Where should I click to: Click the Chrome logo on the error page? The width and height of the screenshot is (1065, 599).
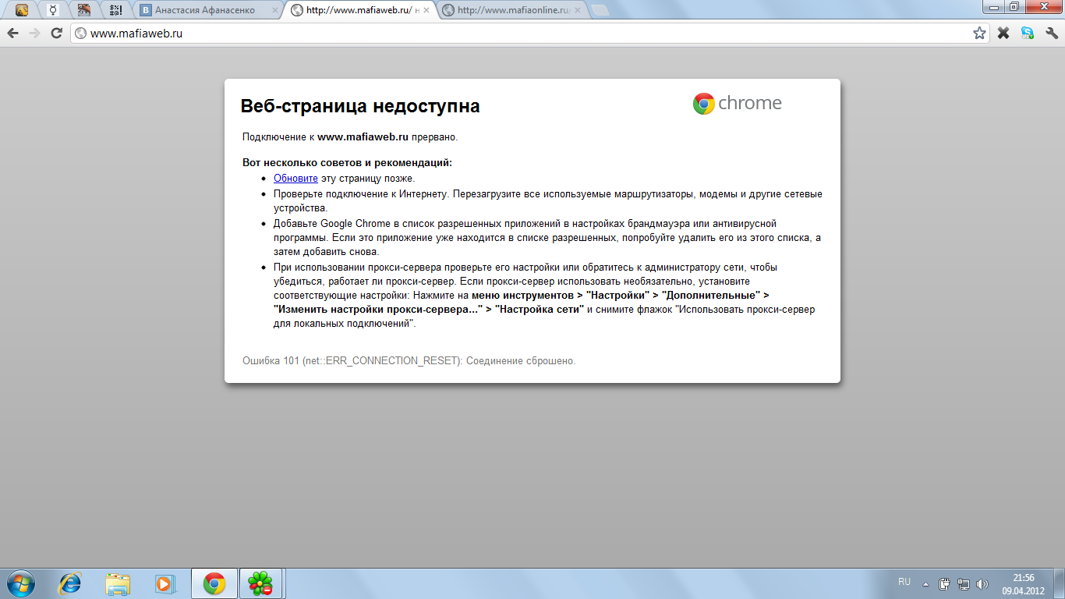737,104
